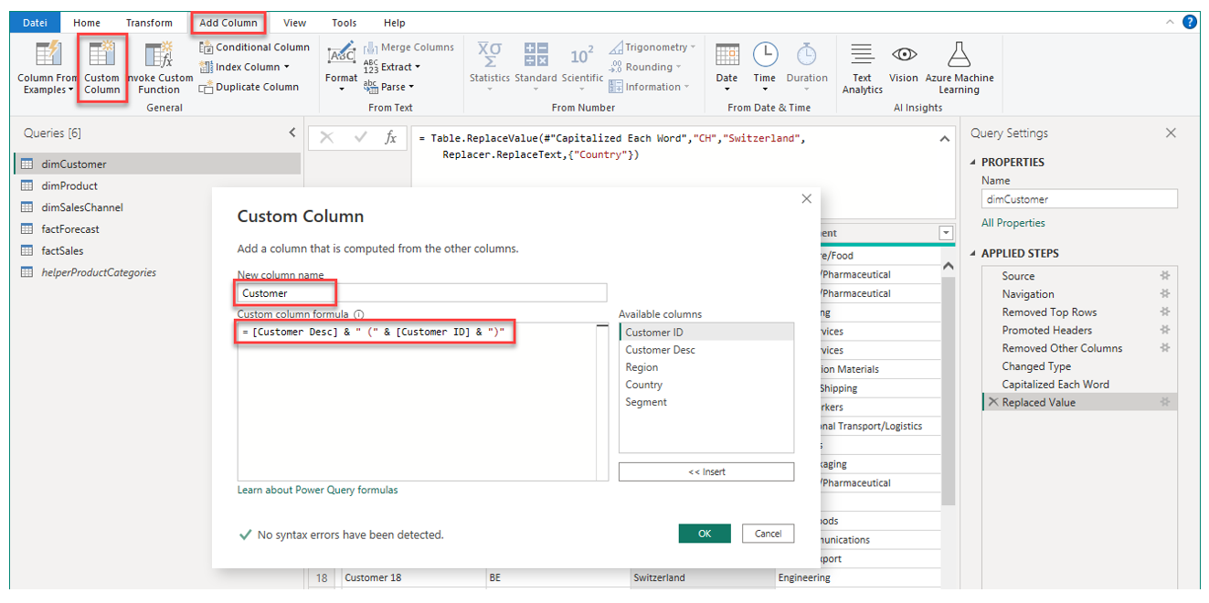Open Custom Column tool in ribbon
Screen dimensions: 1209x603
click(x=101, y=69)
